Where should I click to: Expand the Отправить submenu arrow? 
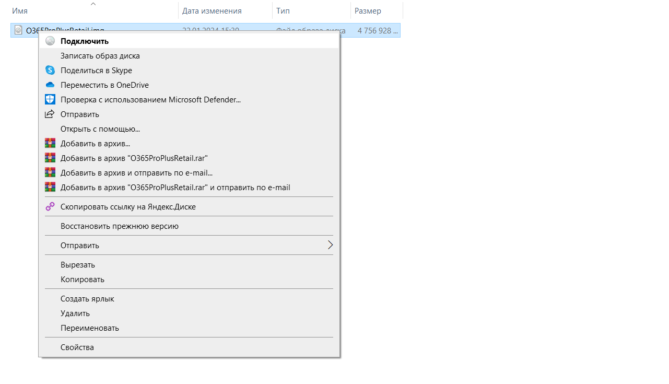[330, 246]
